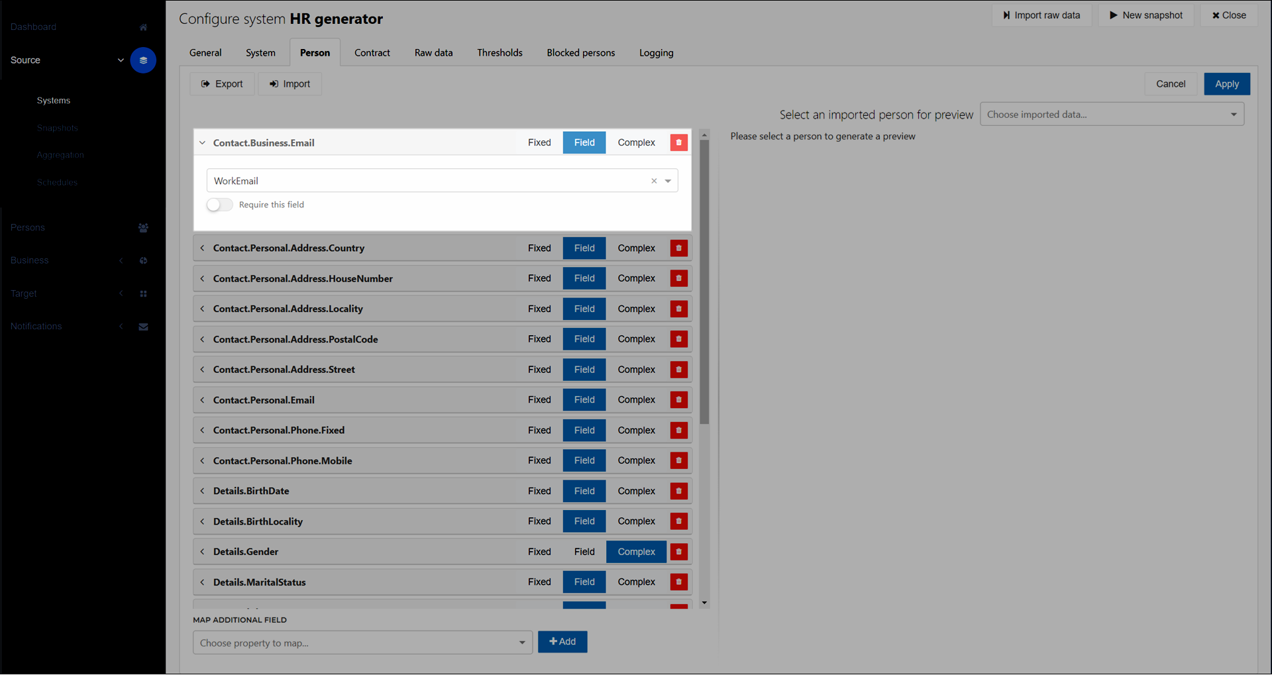Expand the Contact.Personal.Address.Locality chevron
Image resolution: width=1272 pixels, height=675 pixels.
tap(203, 309)
